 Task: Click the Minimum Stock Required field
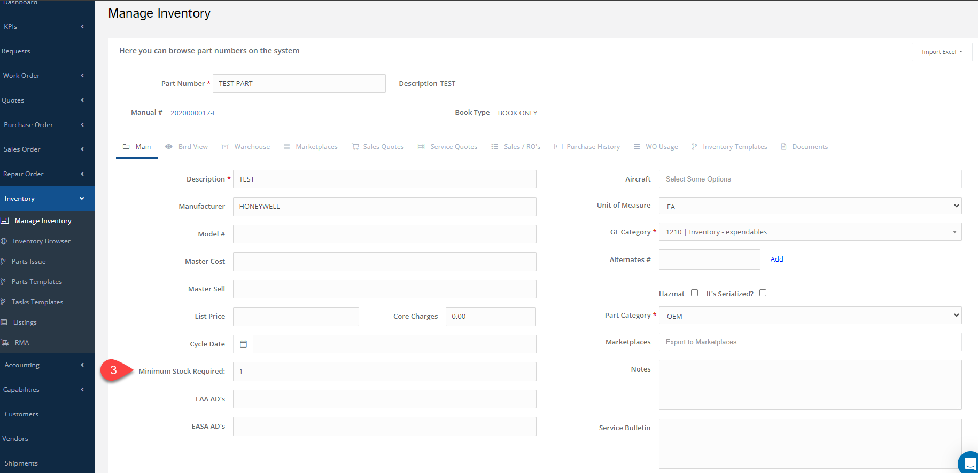384,372
